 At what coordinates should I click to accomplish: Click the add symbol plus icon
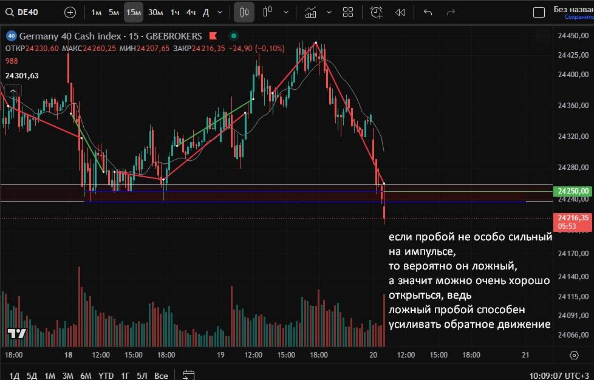tap(70, 12)
